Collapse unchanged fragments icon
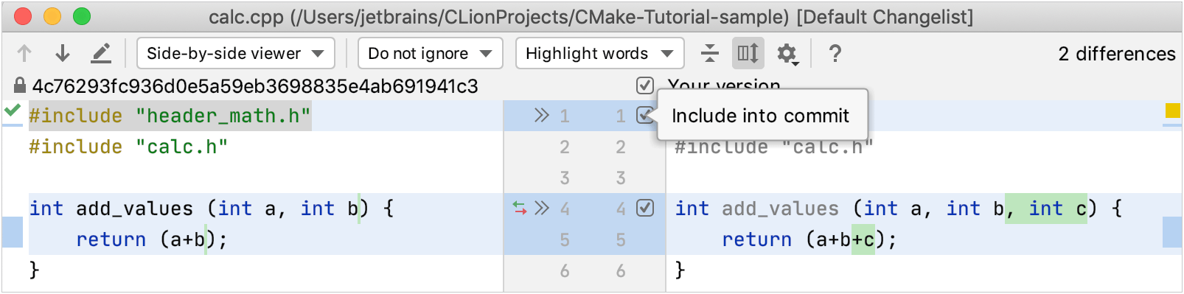 tap(710, 53)
